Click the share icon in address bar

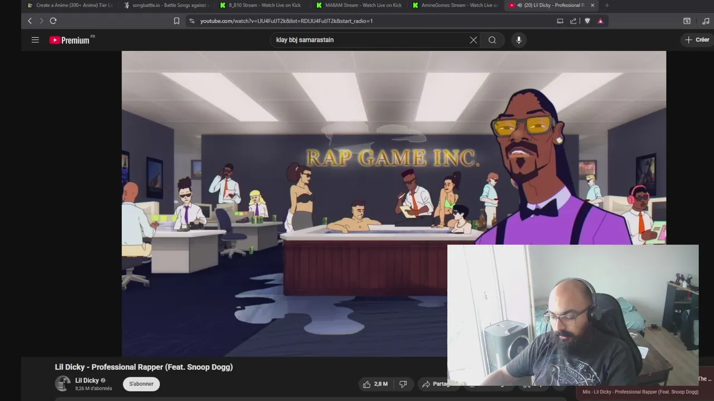coord(573,21)
